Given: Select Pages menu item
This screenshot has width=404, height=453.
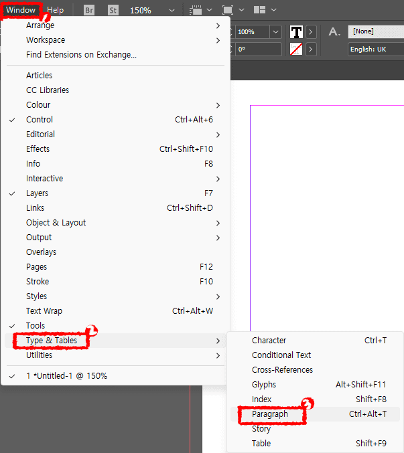Looking at the screenshot, I should pos(115,267).
